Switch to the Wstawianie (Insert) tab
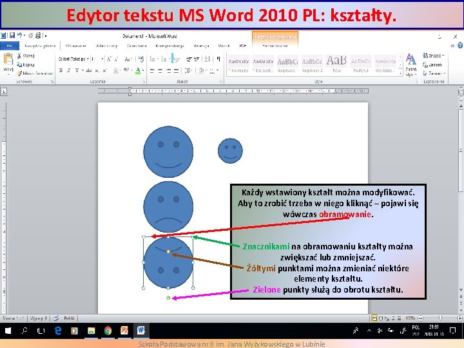Screen dimensions: 464x348 pos(76,46)
